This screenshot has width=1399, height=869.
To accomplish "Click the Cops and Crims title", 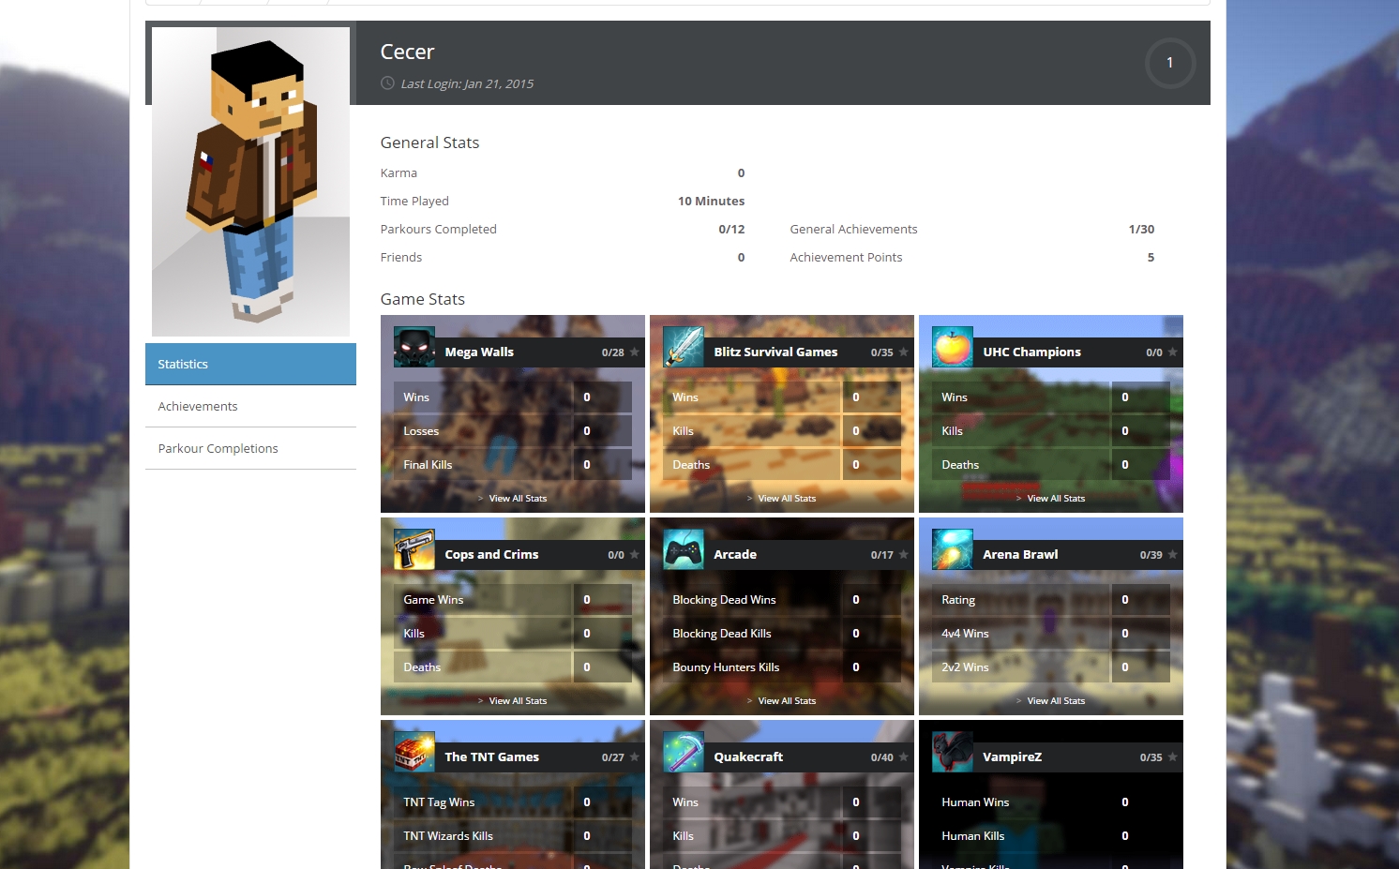I will pyautogui.click(x=491, y=555).
